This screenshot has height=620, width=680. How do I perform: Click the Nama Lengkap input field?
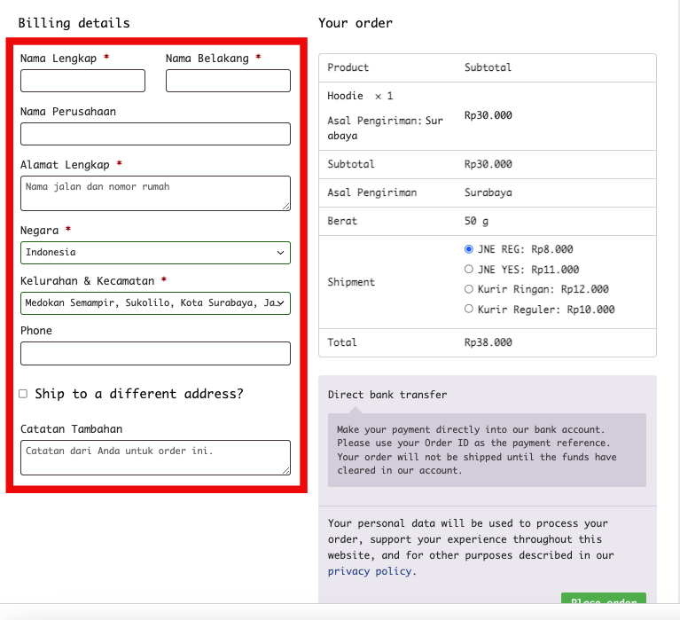[82, 81]
